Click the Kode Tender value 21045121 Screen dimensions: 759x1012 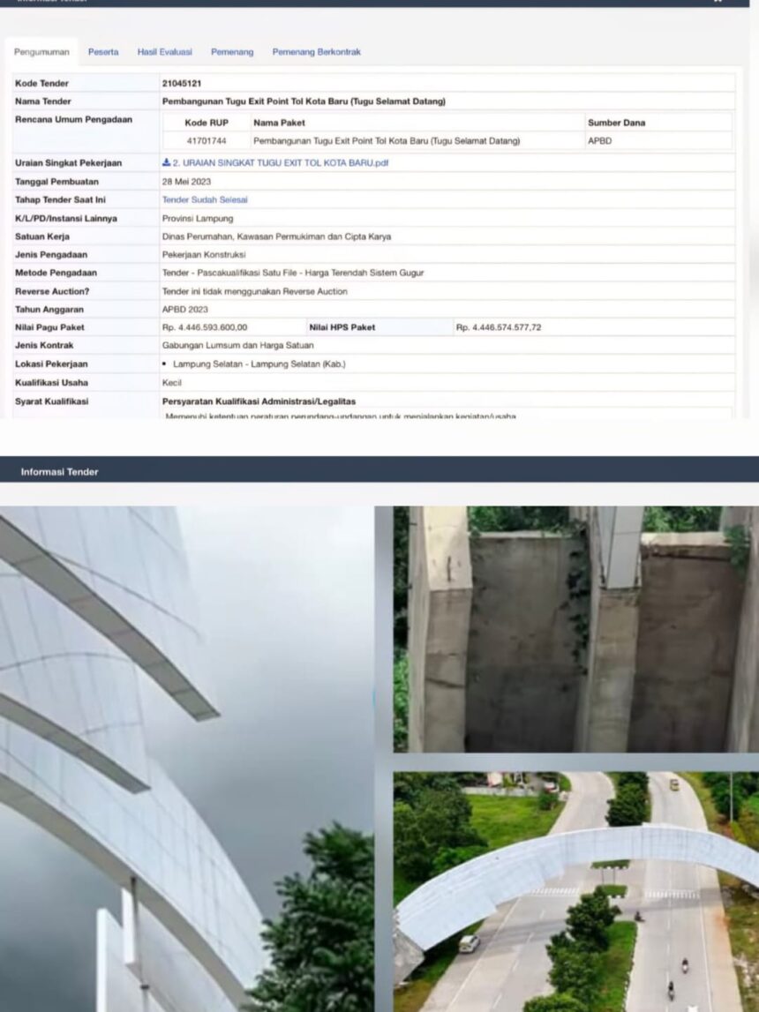[183, 83]
